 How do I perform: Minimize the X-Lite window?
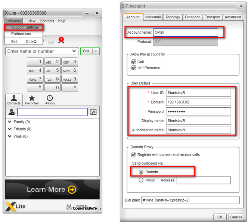(87, 13)
